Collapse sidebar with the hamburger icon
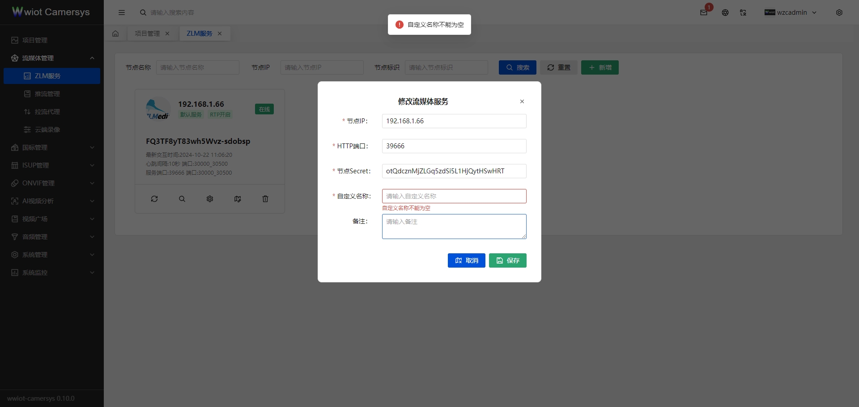Viewport: 859px width, 407px height. click(x=122, y=13)
